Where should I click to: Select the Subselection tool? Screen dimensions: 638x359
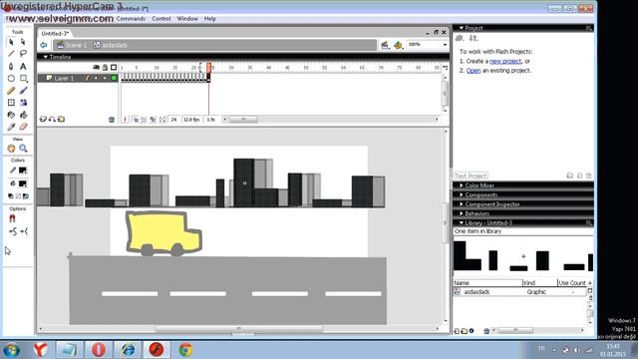(x=23, y=42)
